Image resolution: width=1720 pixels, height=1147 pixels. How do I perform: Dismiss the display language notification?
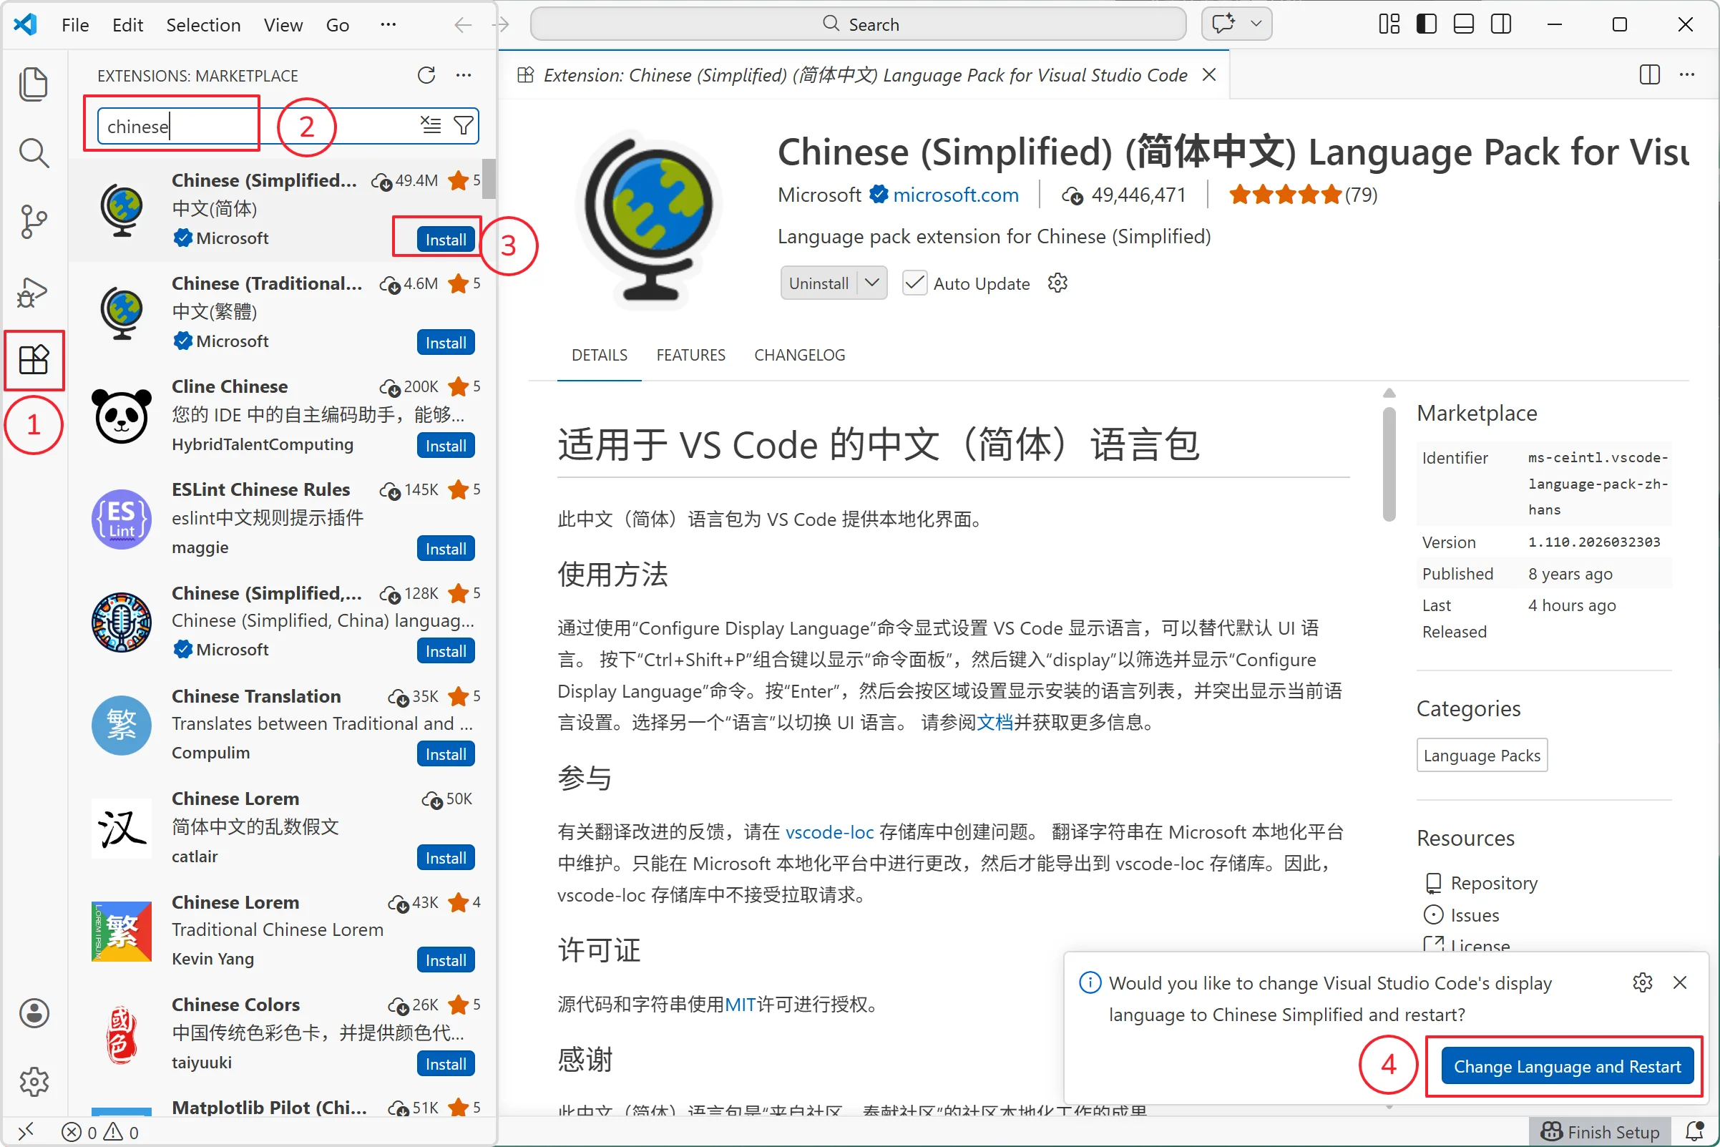pos(1681,982)
